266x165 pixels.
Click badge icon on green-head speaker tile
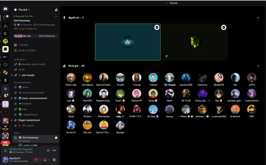224,27
